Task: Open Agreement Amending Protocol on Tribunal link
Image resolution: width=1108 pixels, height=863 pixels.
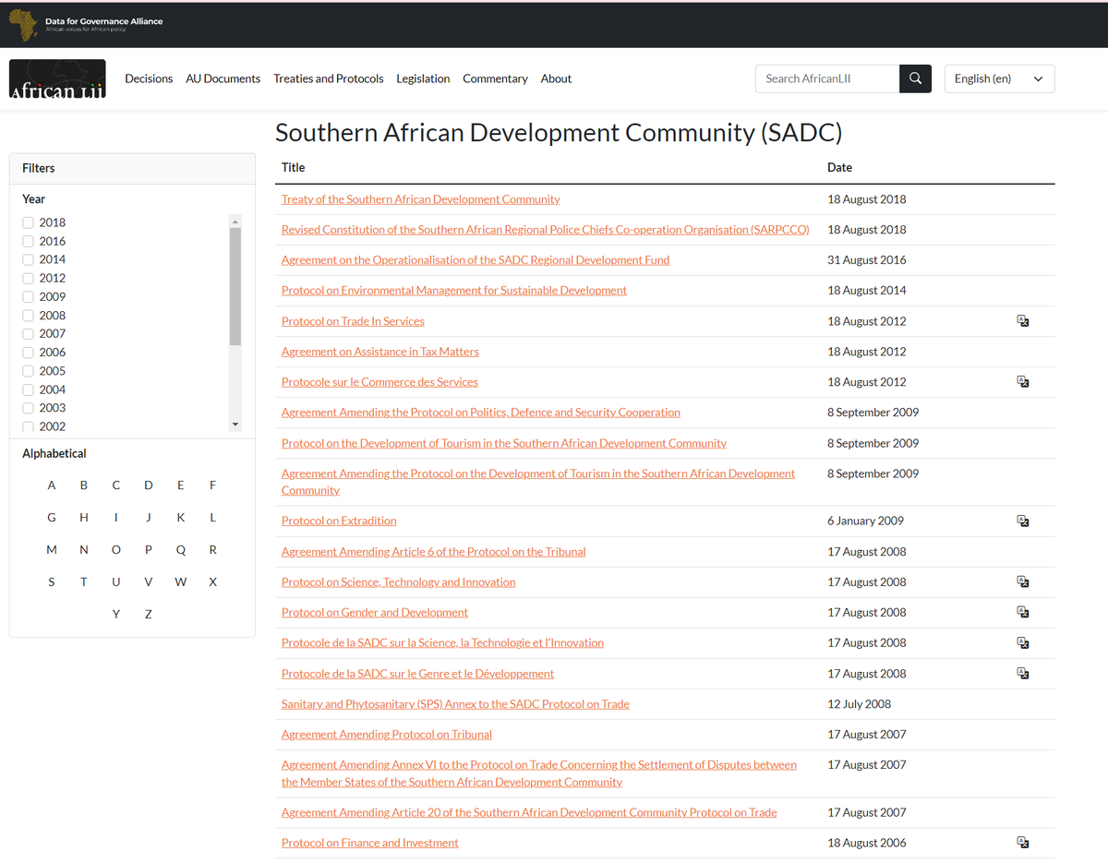Action: [387, 735]
